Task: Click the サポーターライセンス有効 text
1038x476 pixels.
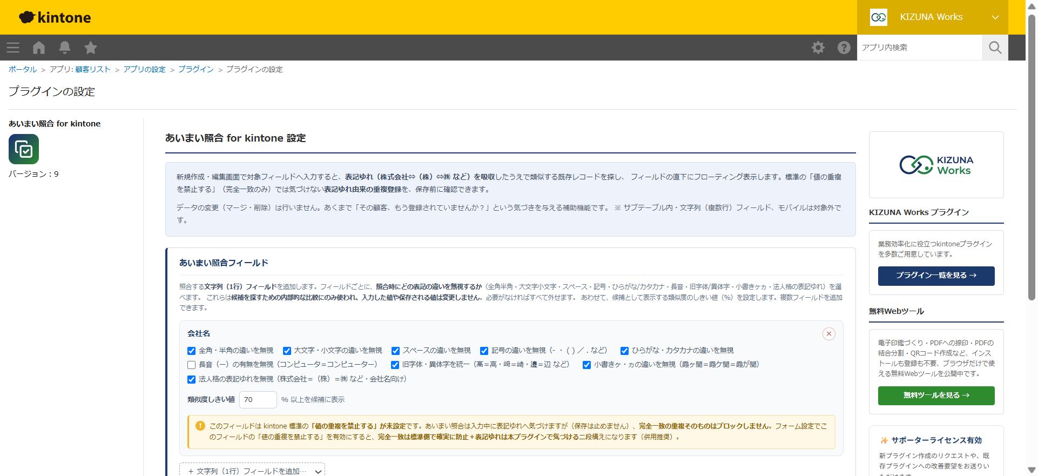Action: [936, 440]
